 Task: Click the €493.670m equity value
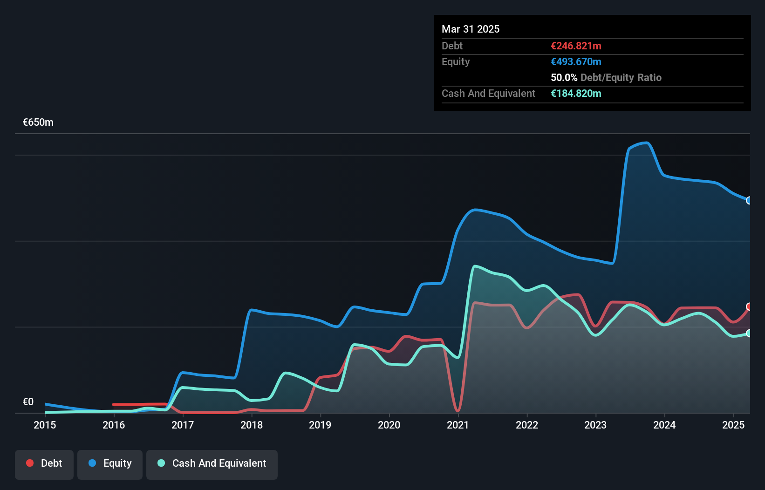[576, 61]
